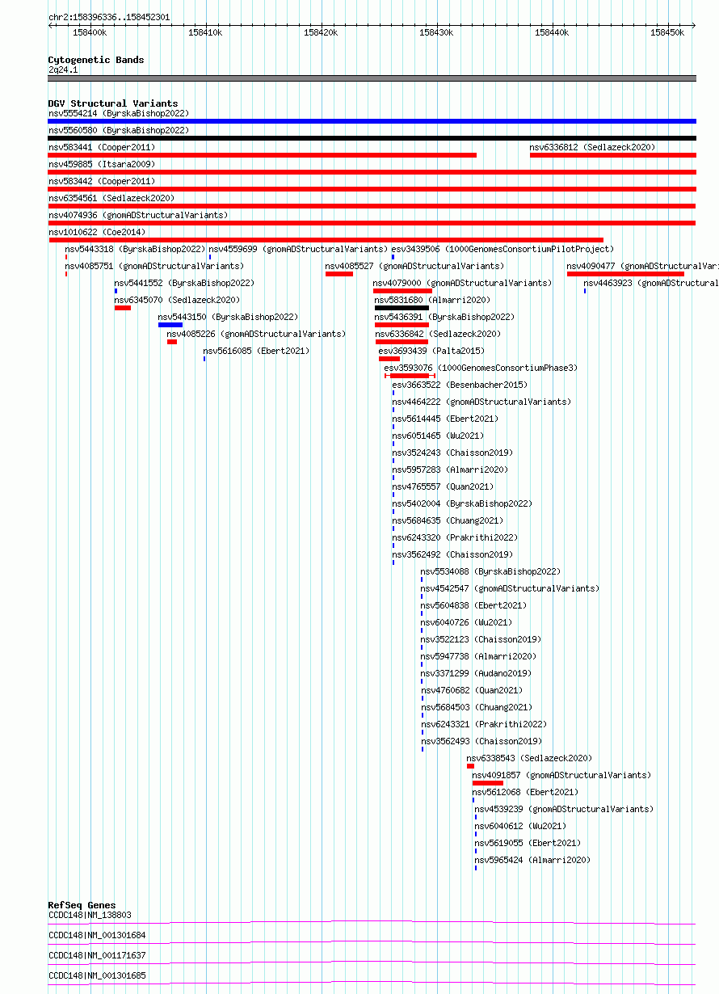719x994 pixels.
Task: Open nsv4074936 (gnomADStructuralVariants) variant
Action: click(138, 216)
